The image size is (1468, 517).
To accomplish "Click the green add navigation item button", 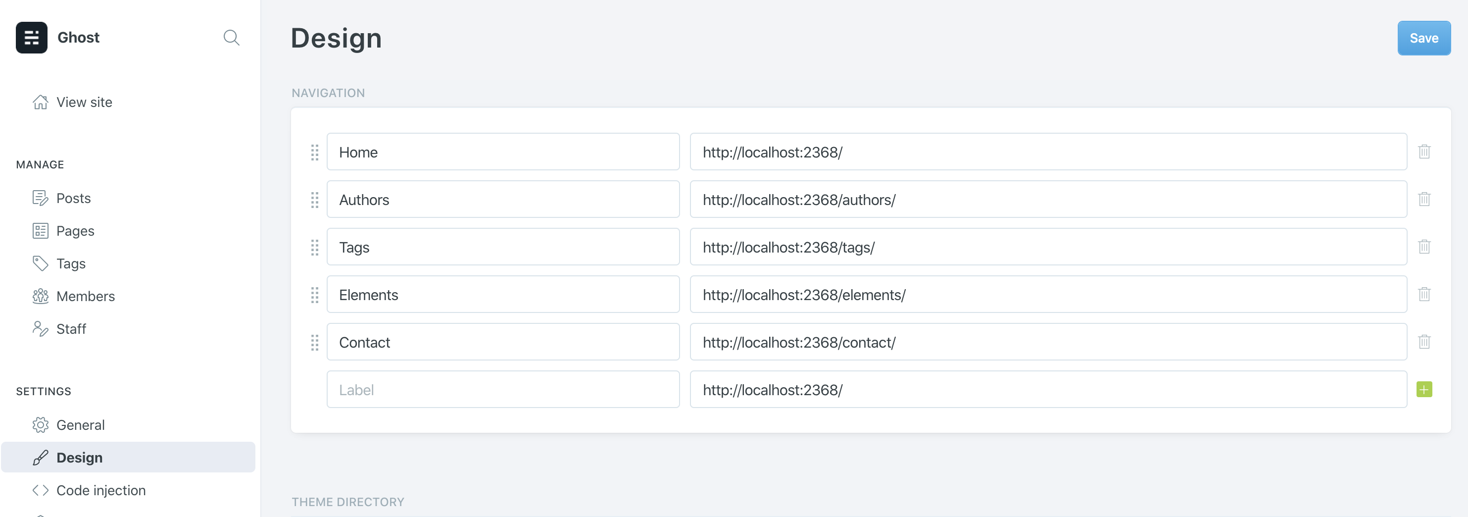I will point(1423,389).
